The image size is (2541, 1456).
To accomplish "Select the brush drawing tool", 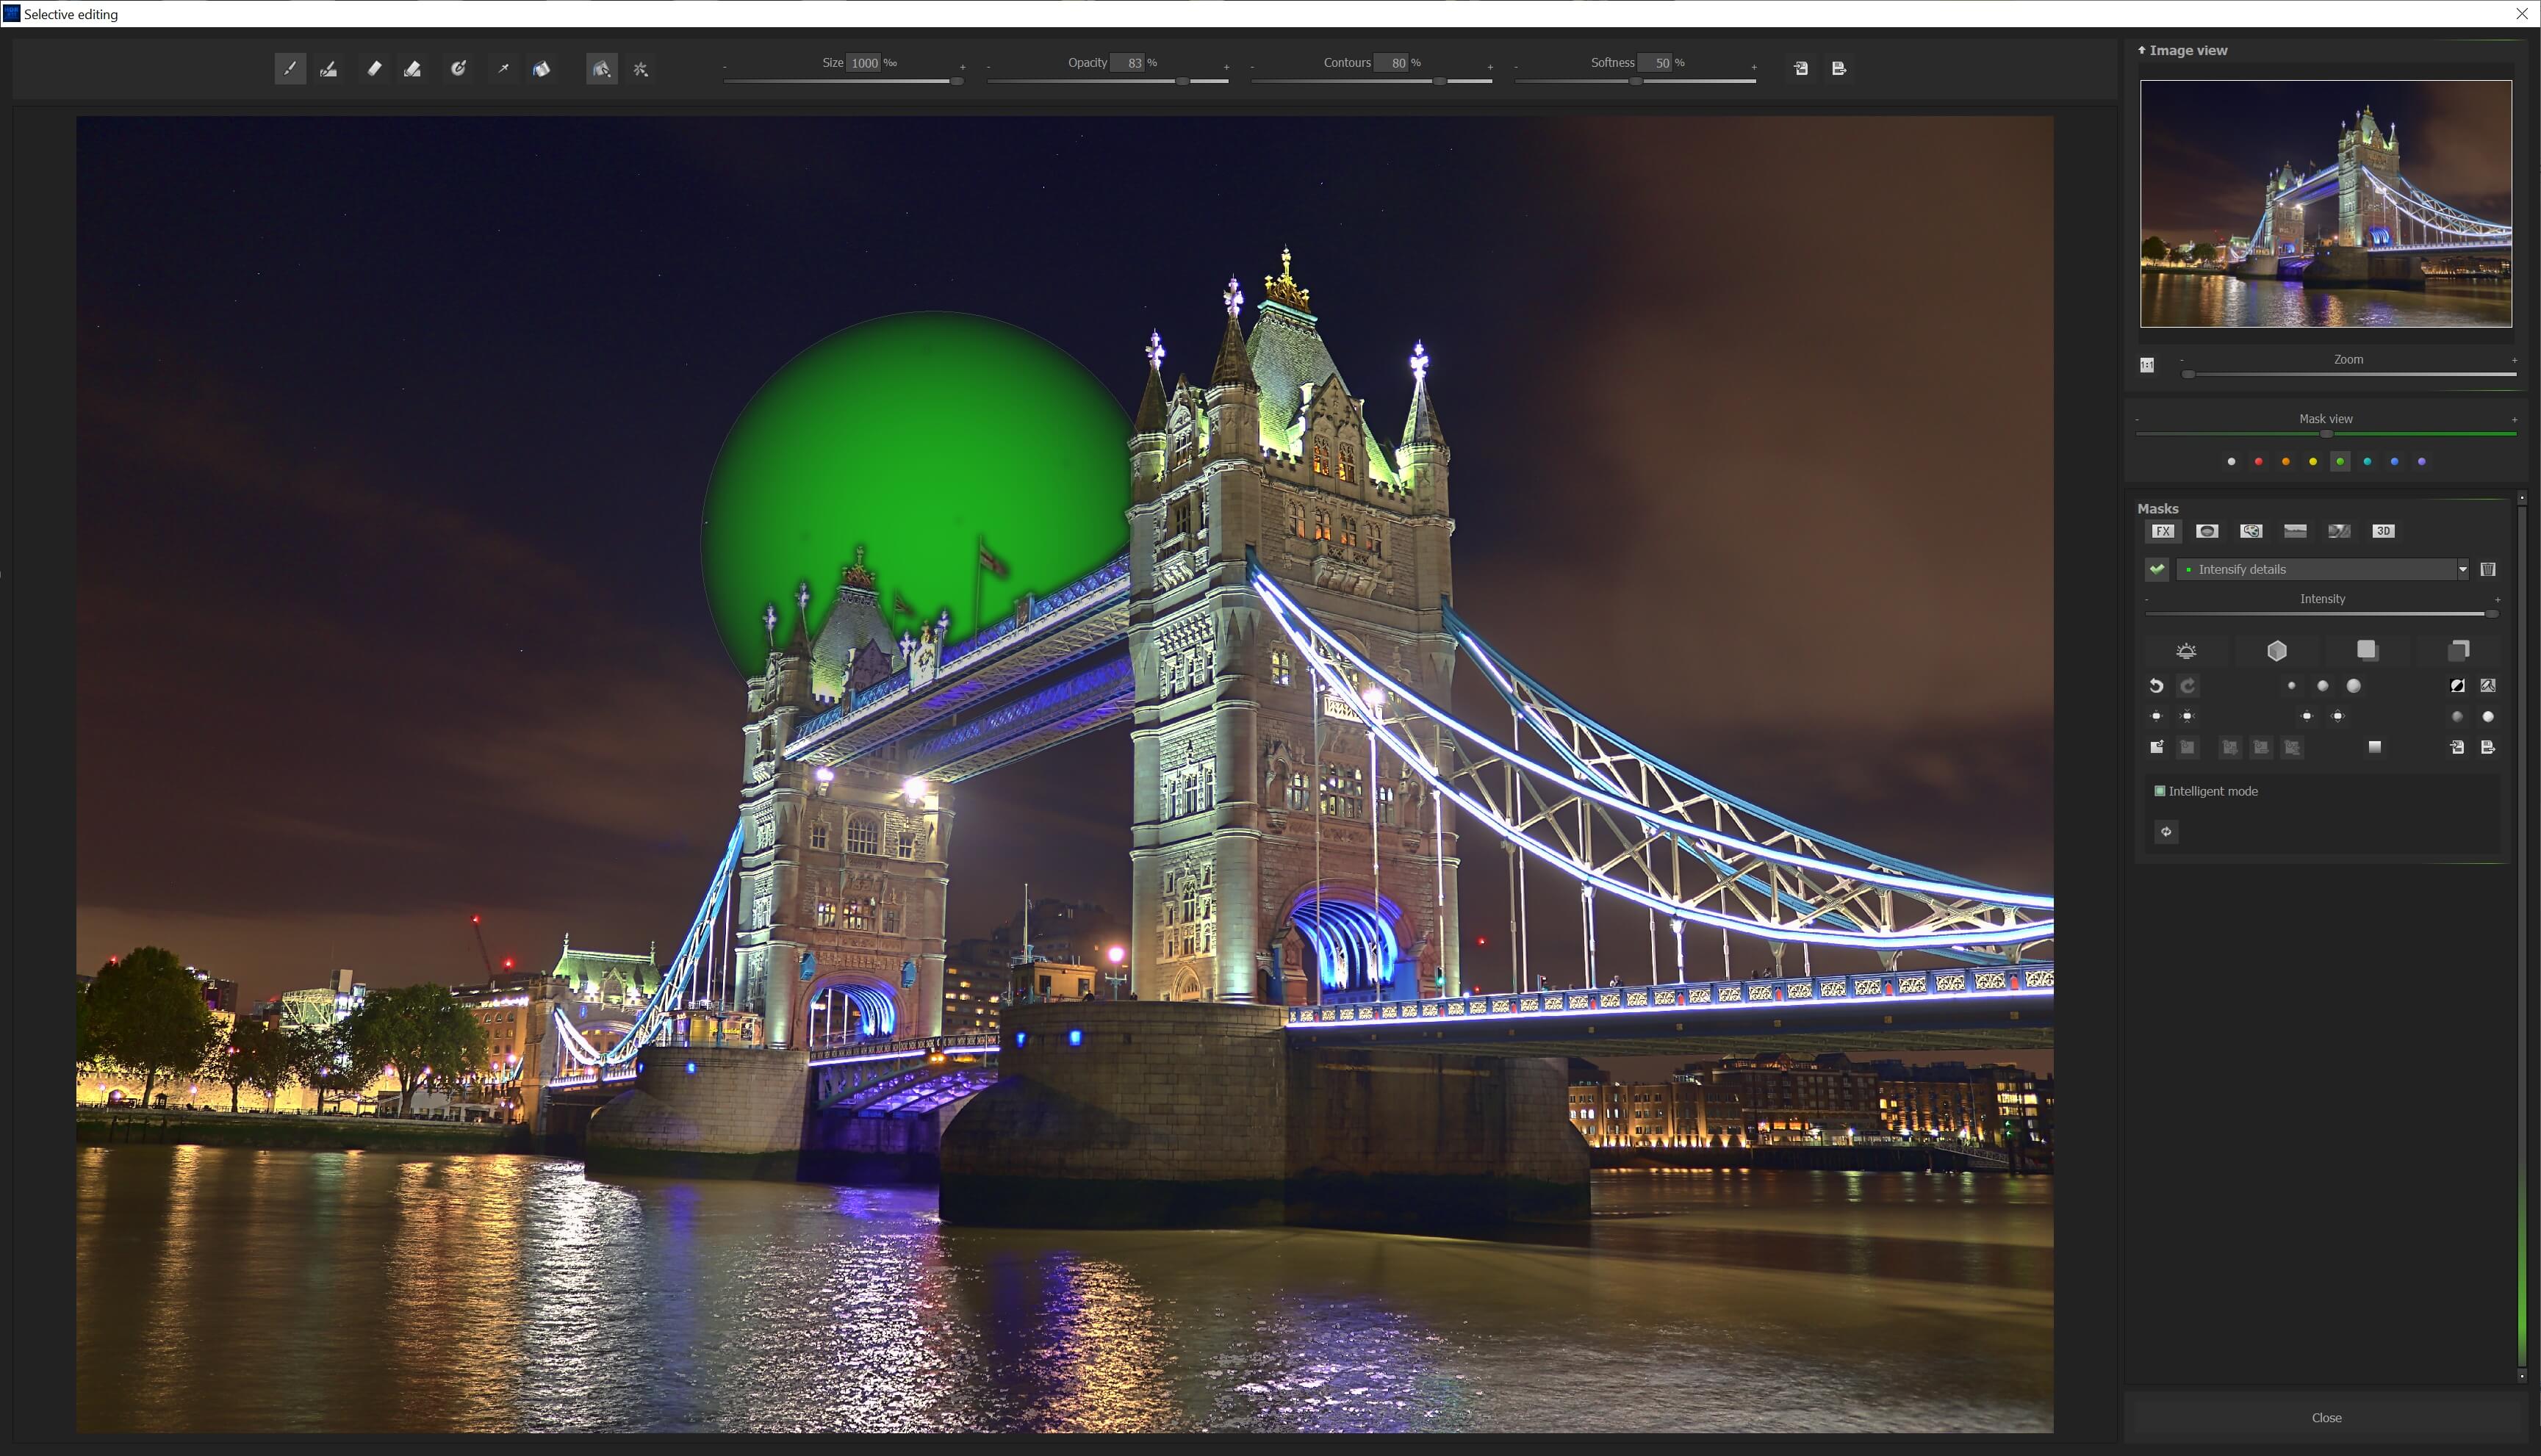I will pyautogui.click(x=290, y=69).
